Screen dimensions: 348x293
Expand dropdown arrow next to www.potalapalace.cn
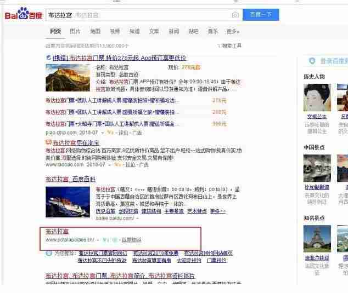click(x=98, y=240)
